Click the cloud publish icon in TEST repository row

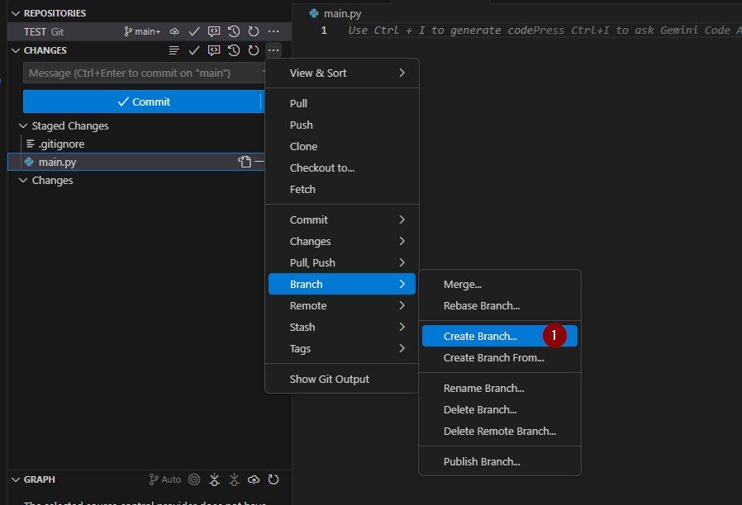point(174,31)
